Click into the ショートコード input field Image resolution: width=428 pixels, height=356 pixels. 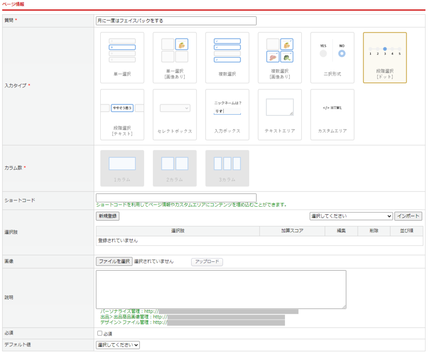176,198
